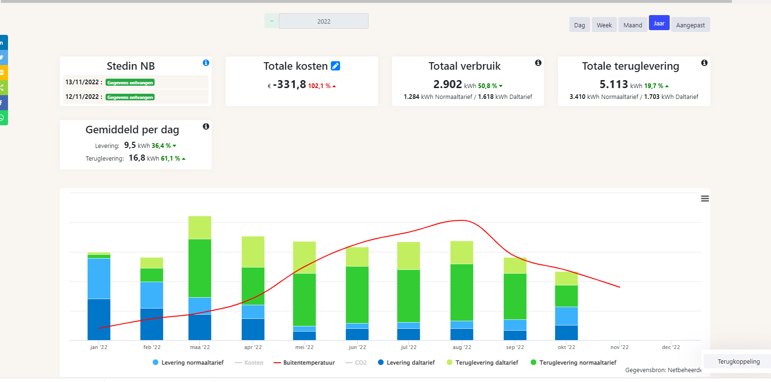Share via the Facebook icon
This screenshot has width=771, height=382.
(x=2, y=103)
